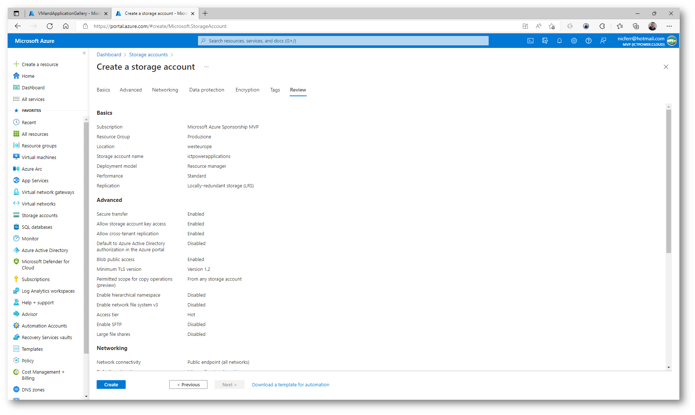Click the SQL databases icon
This screenshot has height=415, width=695.
16,227
